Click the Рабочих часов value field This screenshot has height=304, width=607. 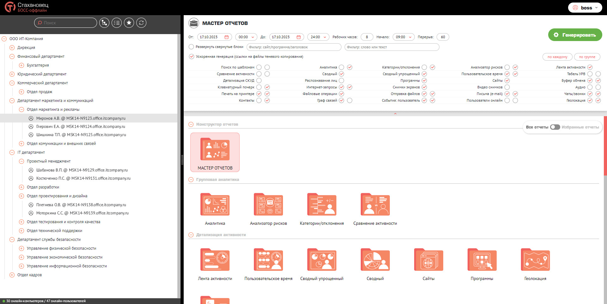(367, 37)
